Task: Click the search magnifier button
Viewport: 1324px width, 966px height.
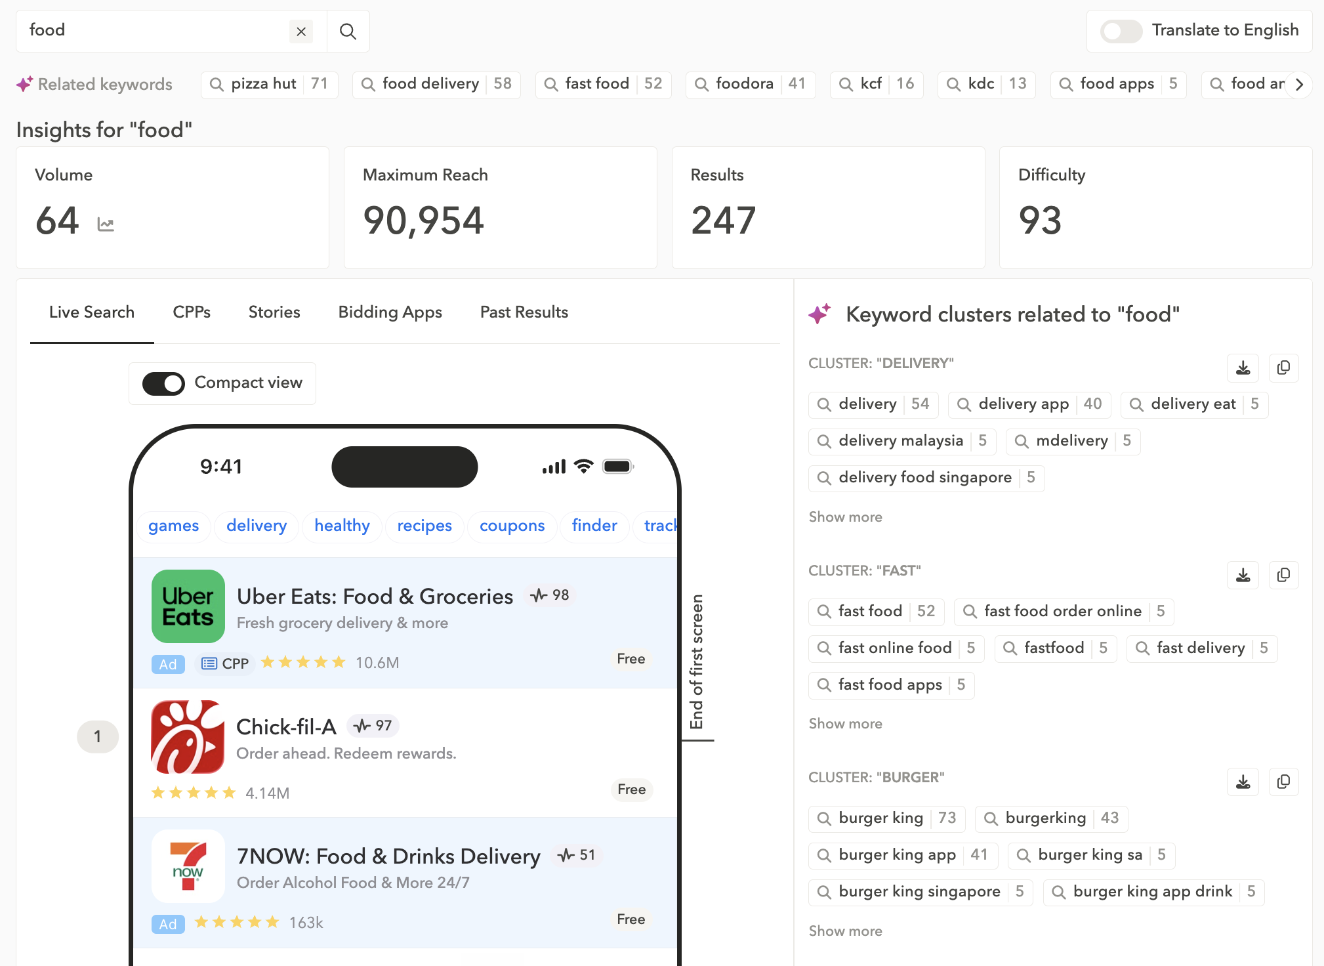Action: (348, 31)
